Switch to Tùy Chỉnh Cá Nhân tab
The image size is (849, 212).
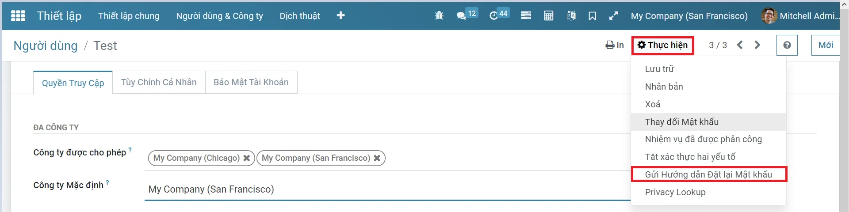(159, 82)
